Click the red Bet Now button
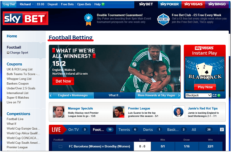 63,81
